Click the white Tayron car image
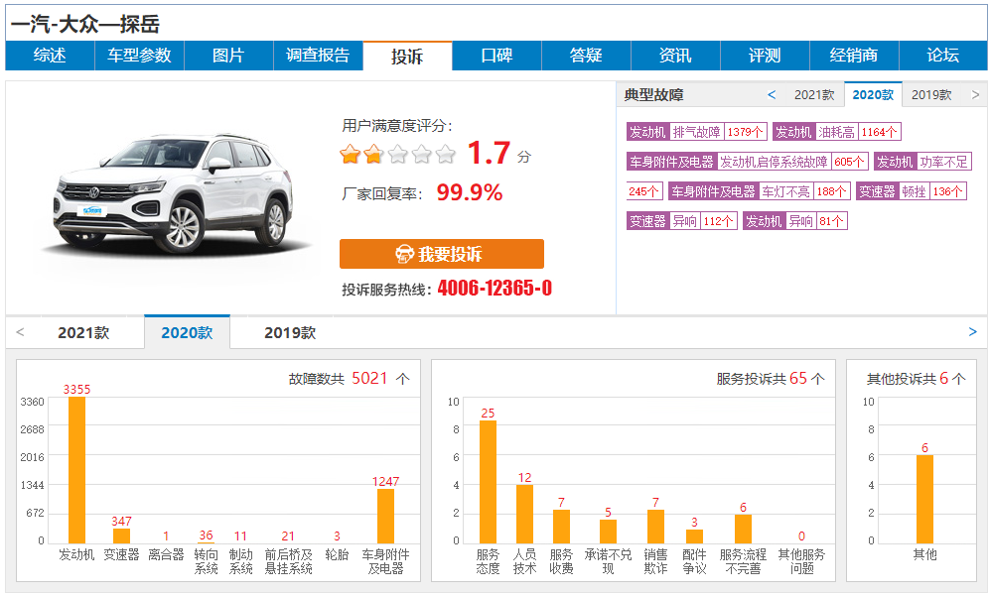 (174, 194)
